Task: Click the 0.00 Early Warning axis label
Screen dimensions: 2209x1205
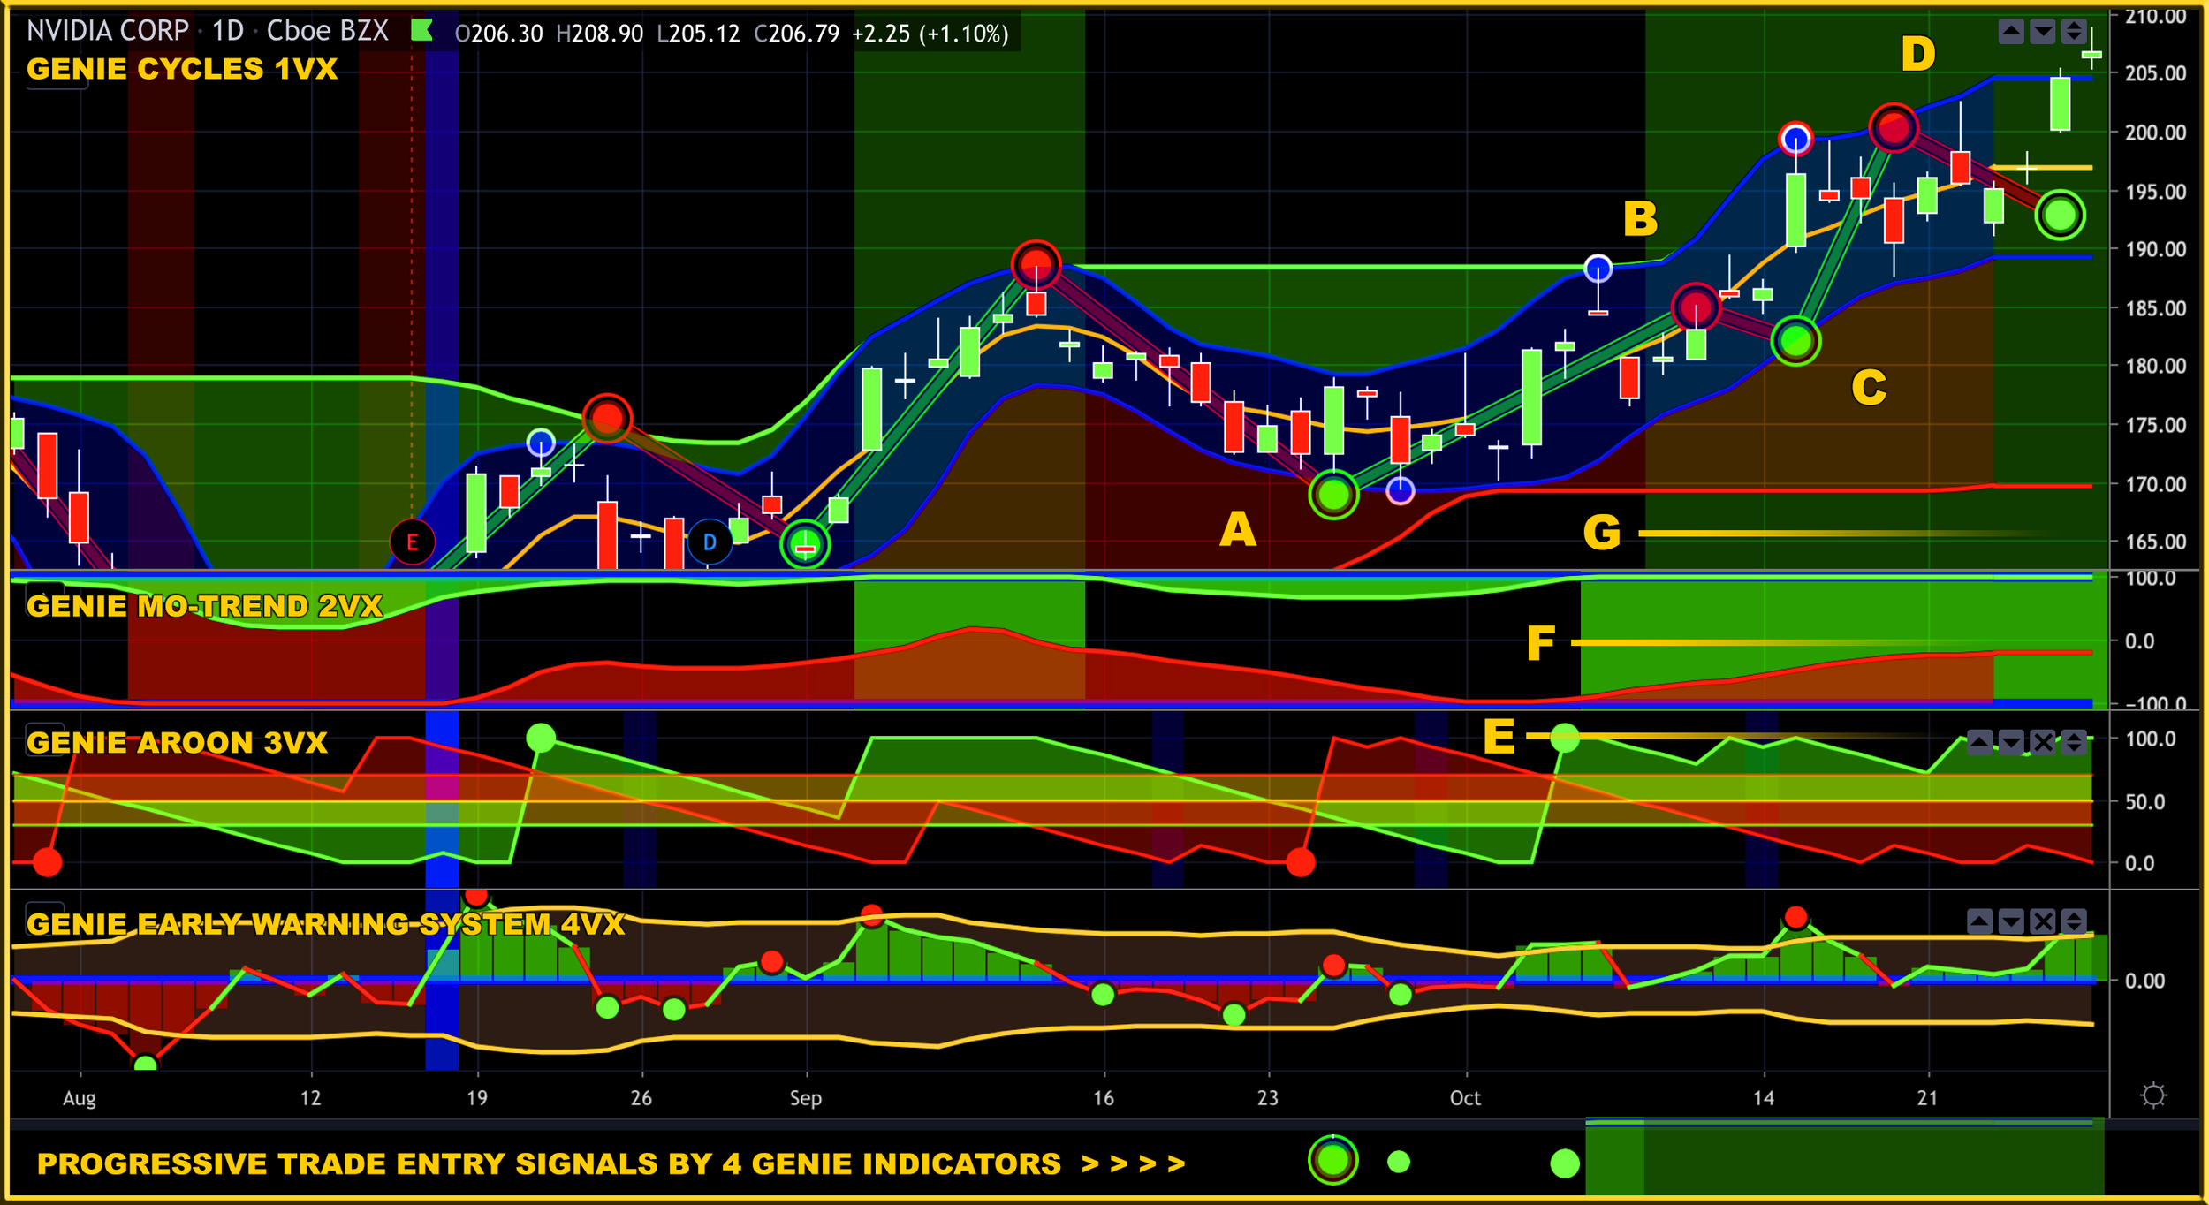Action: click(2145, 981)
